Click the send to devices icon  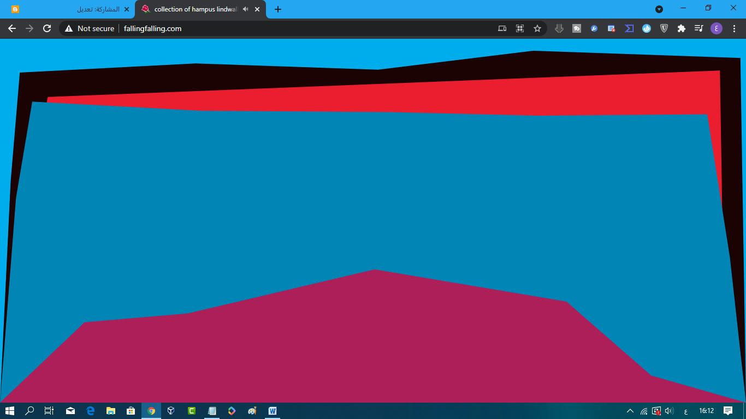click(x=502, y=28)
